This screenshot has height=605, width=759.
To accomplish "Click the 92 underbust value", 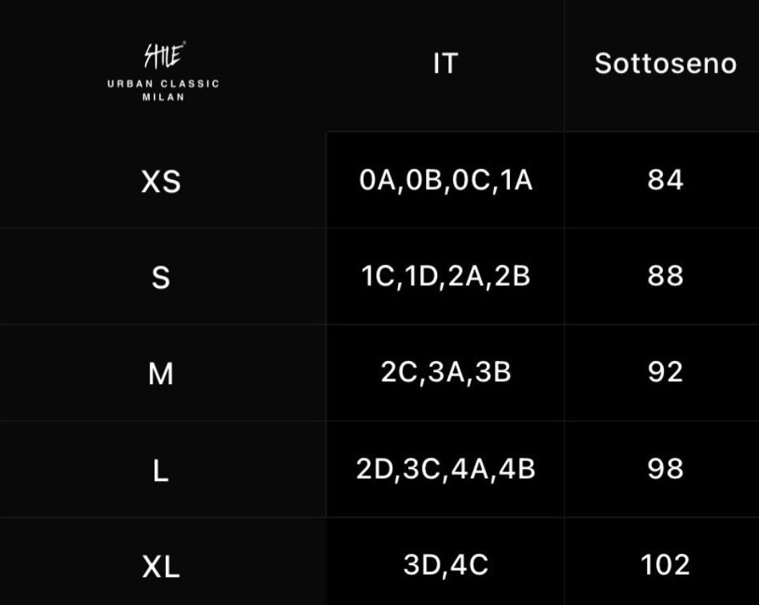I will point(665,371).
